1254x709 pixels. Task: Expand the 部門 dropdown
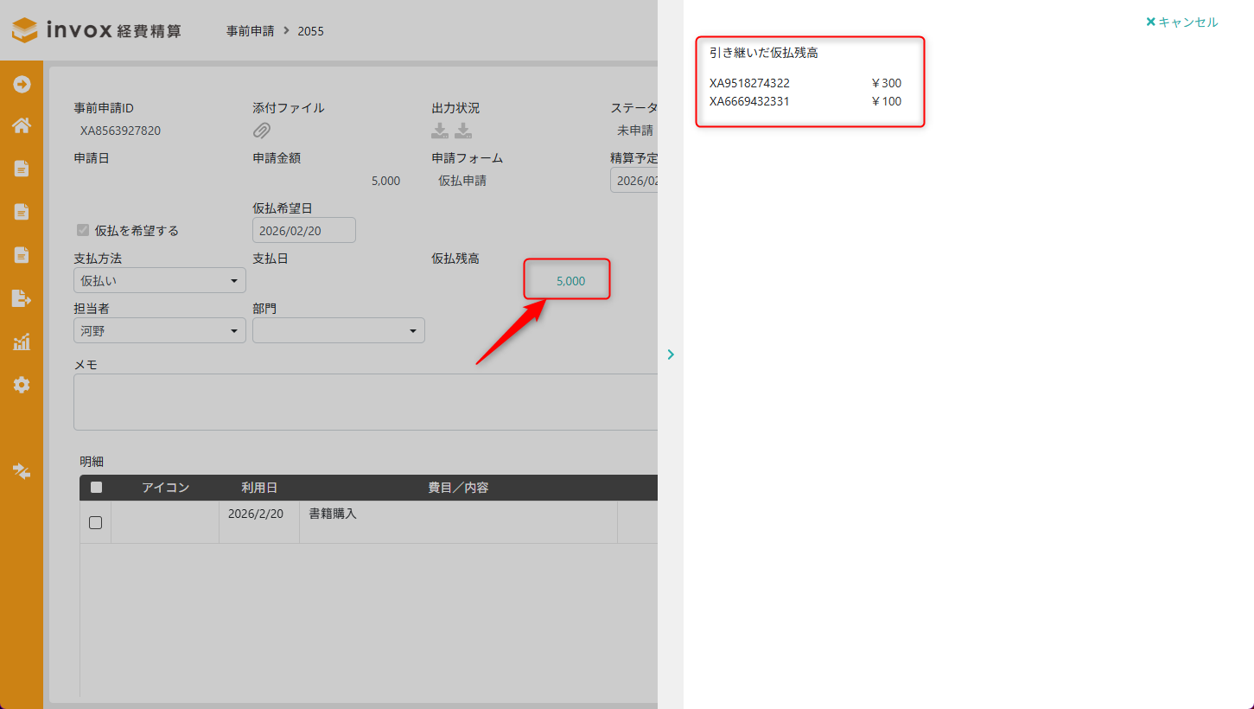(338, 330)
